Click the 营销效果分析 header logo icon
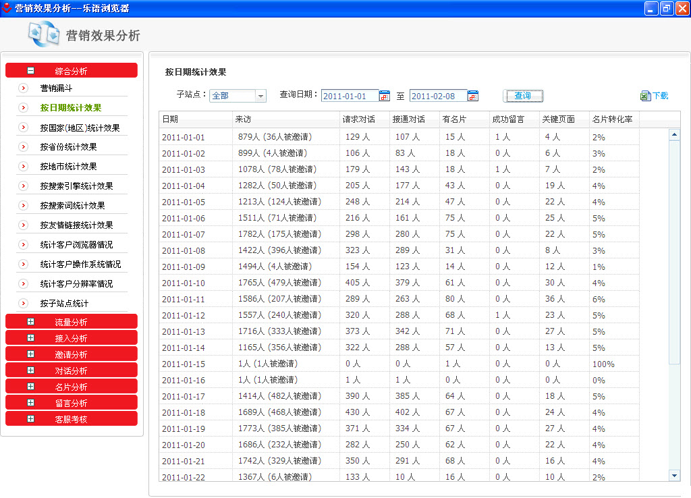Image resolution: width=691 pixels, height=498 pixels. point(43,34)
